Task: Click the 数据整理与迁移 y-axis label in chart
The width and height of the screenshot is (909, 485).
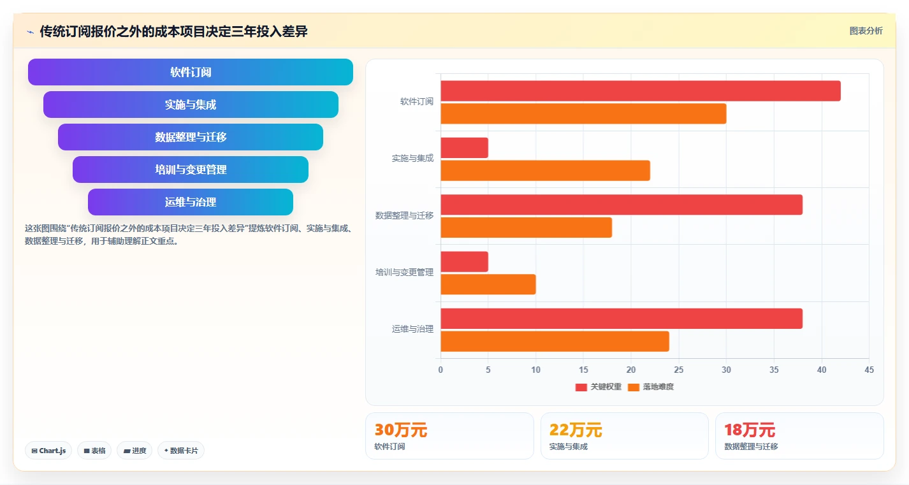Action: (404, 215)
